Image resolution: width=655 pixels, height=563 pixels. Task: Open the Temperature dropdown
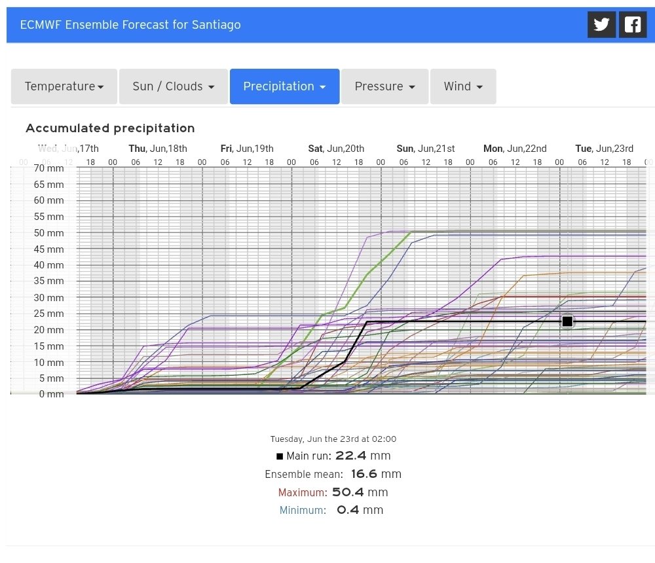tap(64, 86)
